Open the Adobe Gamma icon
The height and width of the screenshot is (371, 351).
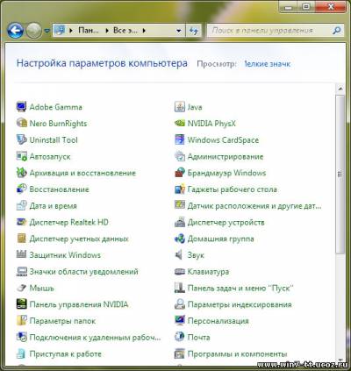click(21, 107)
